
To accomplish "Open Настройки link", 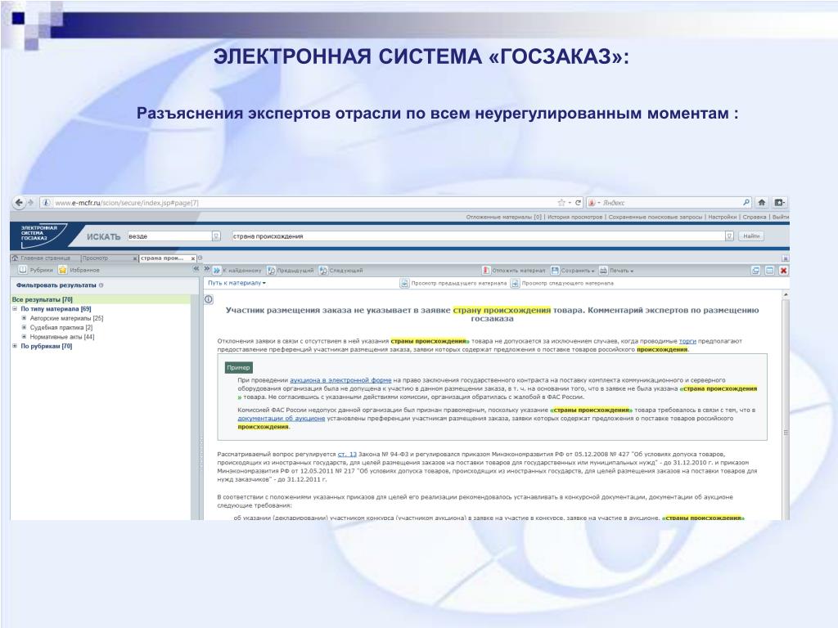I will pos(722,218).
